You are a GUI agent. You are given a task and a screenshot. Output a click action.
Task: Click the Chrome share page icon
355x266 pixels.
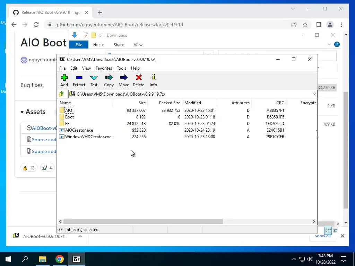(294, 25)
